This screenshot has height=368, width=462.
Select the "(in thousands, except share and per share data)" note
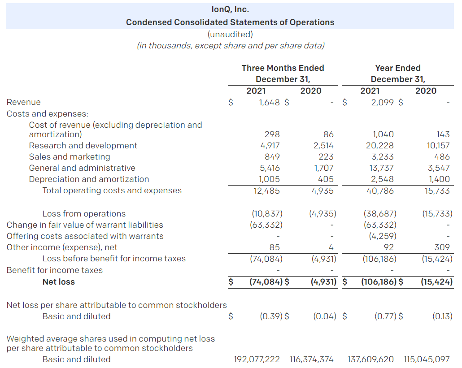pyautogui.click(x=231, y=46)
